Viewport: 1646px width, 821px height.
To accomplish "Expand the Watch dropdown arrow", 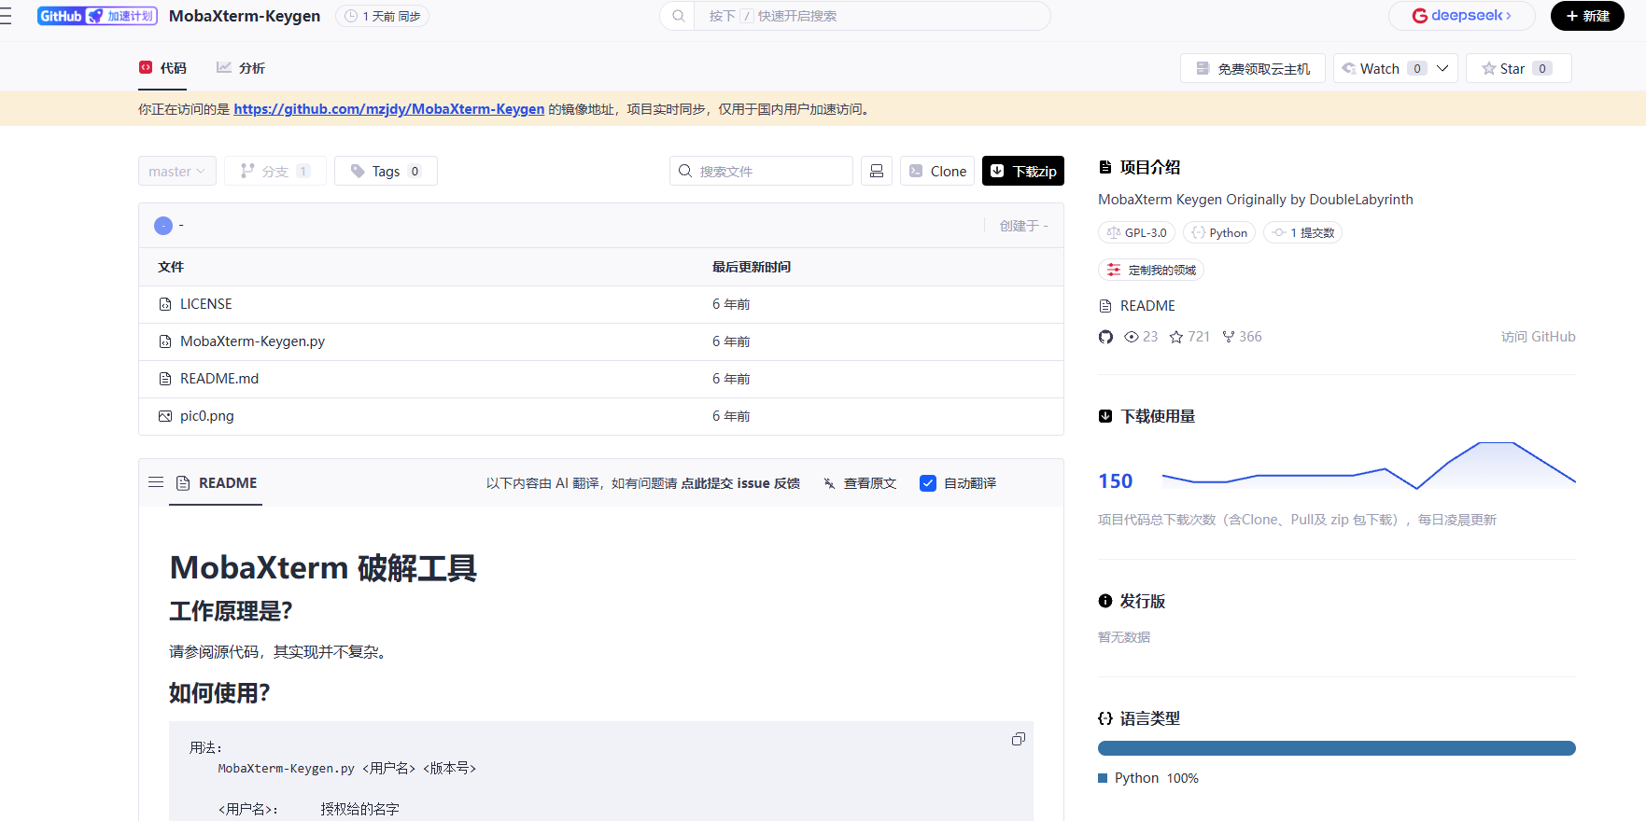I will (1443, 68).
